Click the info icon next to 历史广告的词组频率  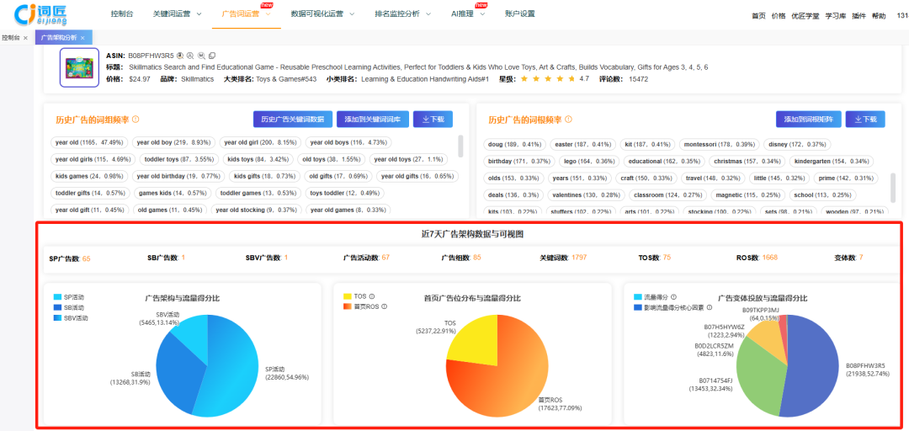tap(136, 120)
